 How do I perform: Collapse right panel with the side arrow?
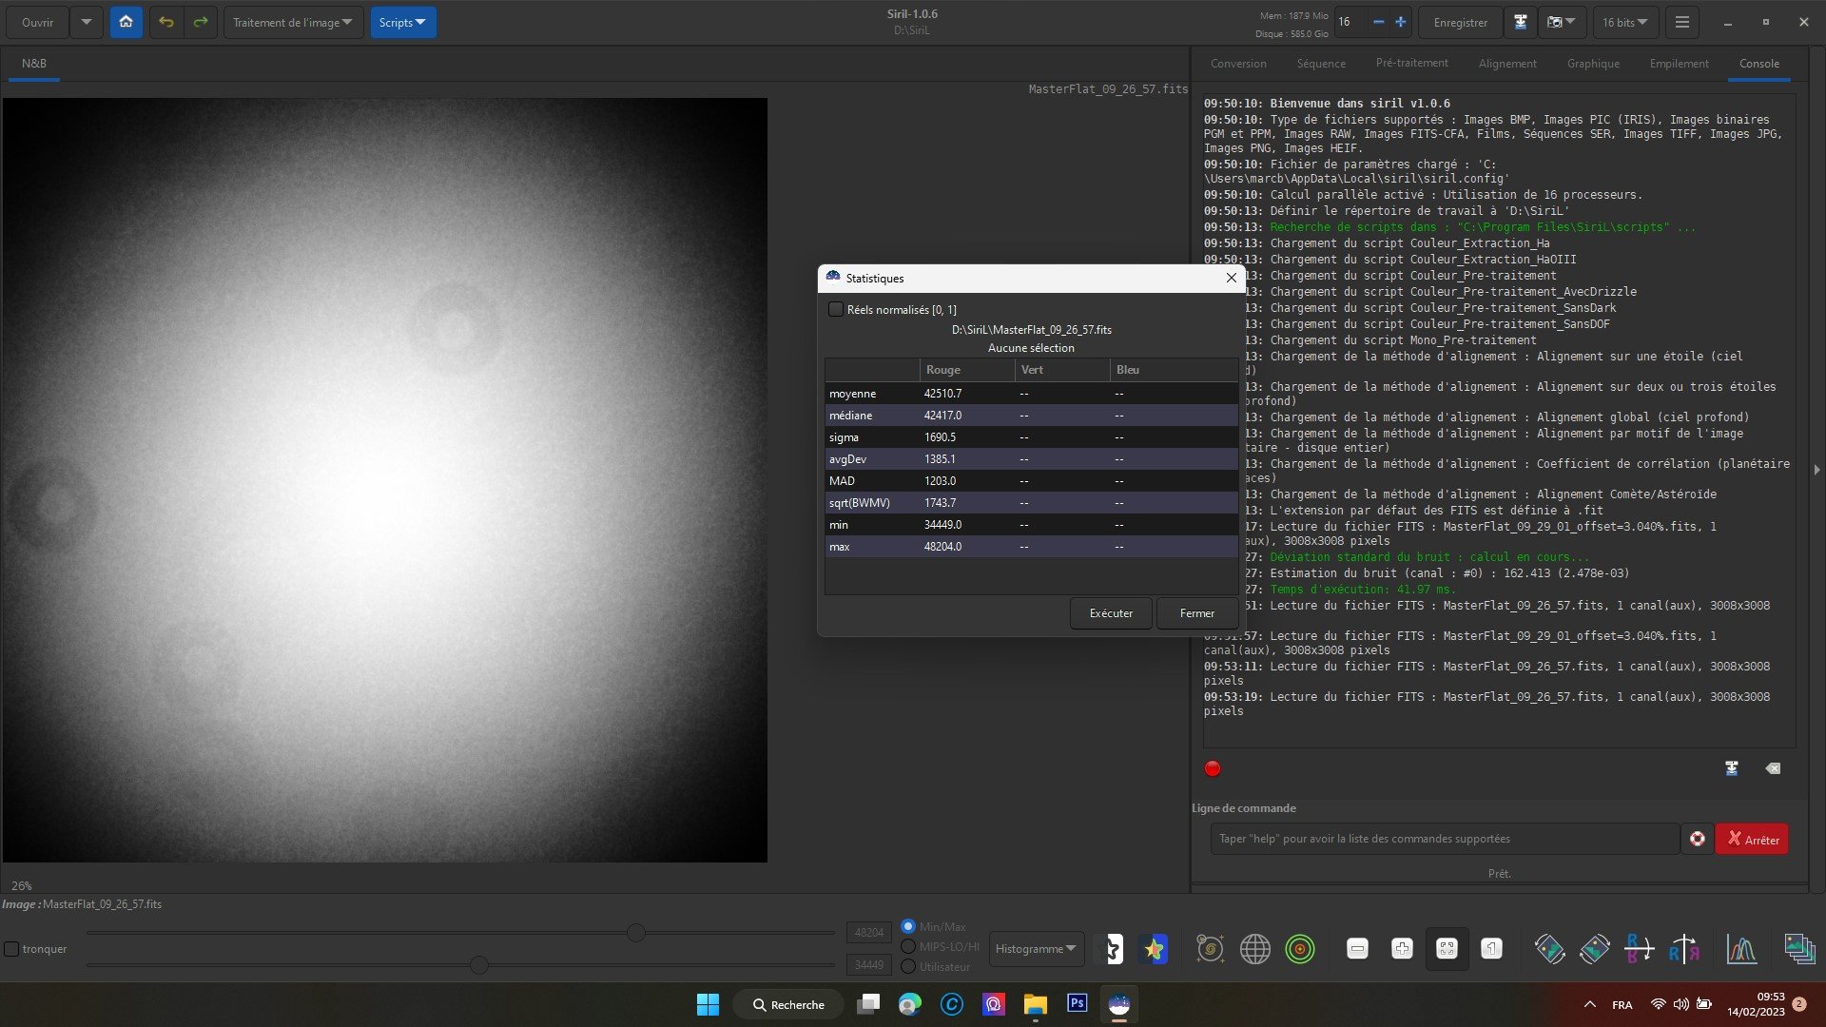[1816, 470]
